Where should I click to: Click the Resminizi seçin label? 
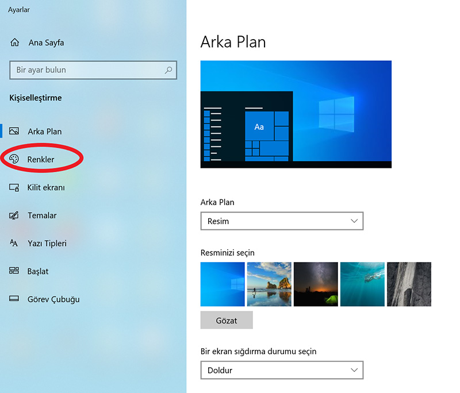click(x=227, y=253)
